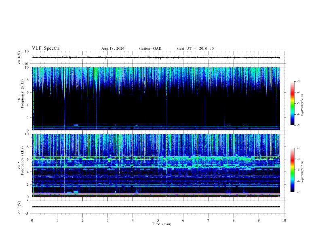Click the -7 label on lower colorbar
The width and height of the screenshot is (320, 247).
(x=298, y=192)
